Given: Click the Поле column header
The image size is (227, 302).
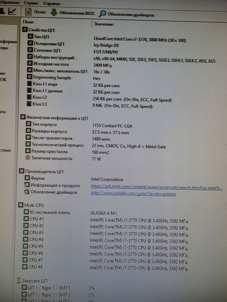Looking at the screenshot, I should (28, 22).
